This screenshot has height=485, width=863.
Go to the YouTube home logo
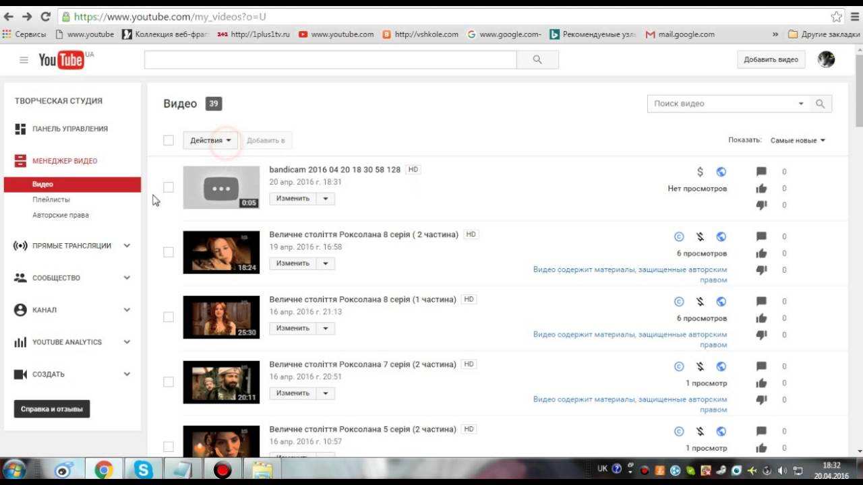(x=61, y=60)
